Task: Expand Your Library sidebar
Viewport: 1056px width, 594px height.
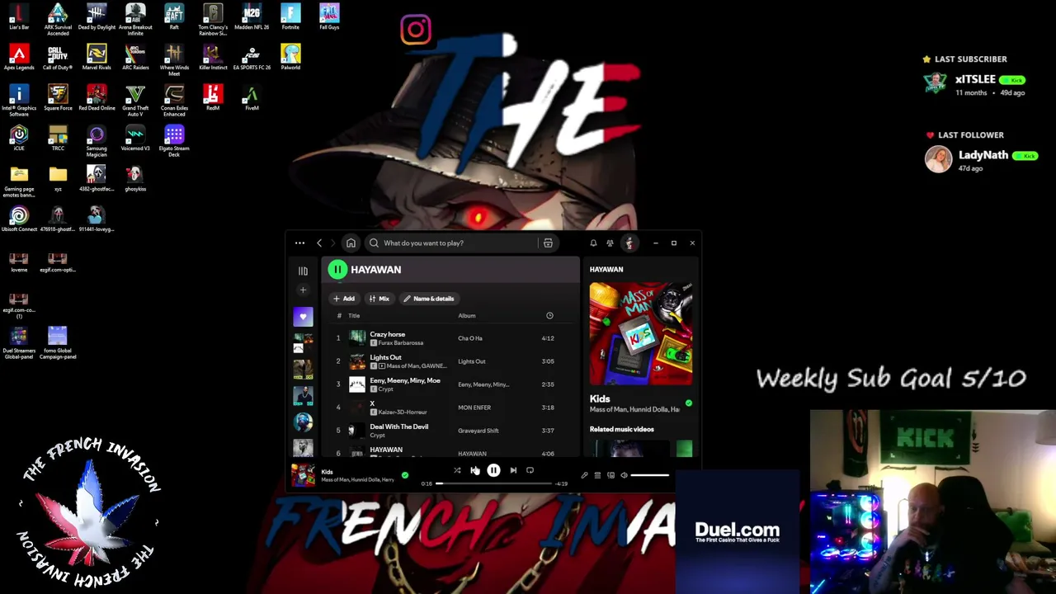Action: click(303, 271)
